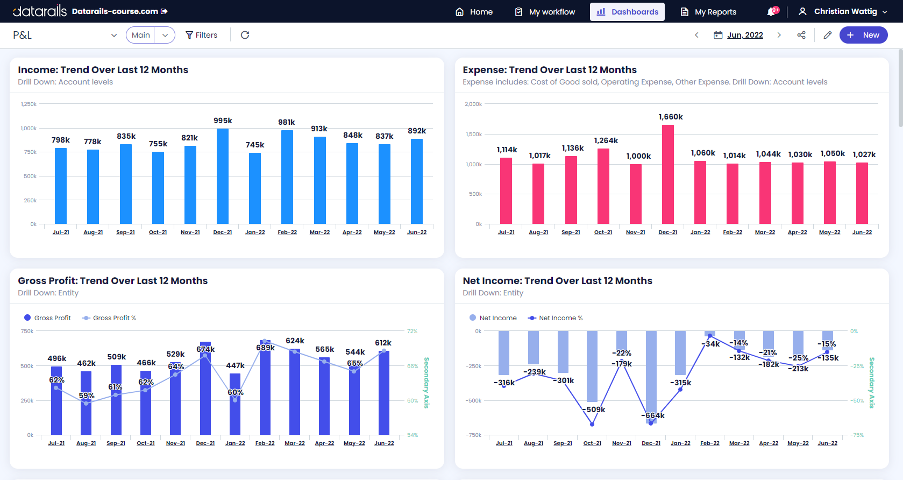
Task: Open the My Reports tab
Action: [708, 12]
